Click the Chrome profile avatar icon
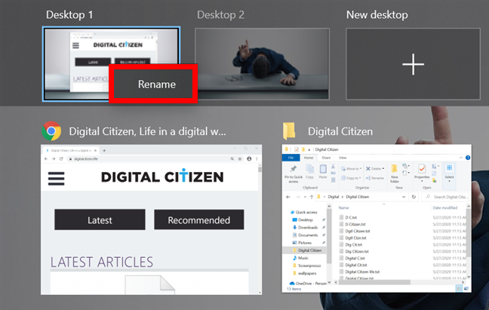The width and height of the screenshot is (489, 310). (249, 159)
